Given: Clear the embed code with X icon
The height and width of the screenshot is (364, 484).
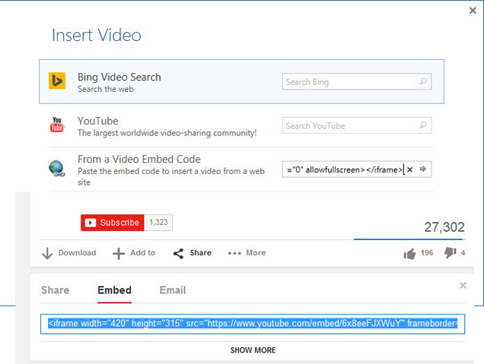Looking at the screenshot, I should point(410,169).
